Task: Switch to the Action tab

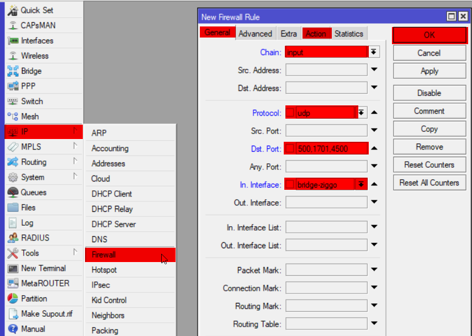Action: (x=316, y=34)
